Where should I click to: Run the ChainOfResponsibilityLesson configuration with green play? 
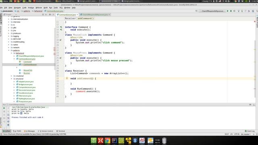tap(227, 11)
